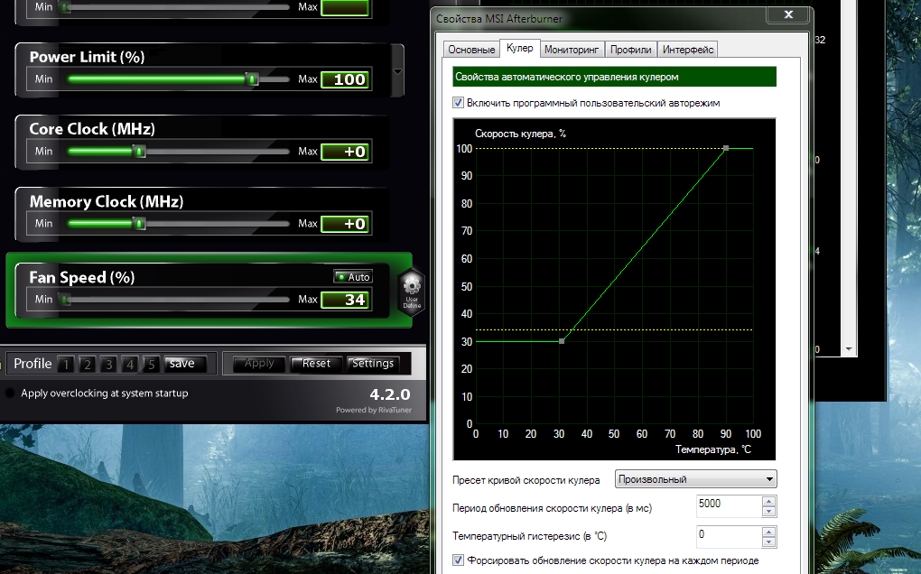
Task: Click the fan curve node at 30°C
Action: pos(562,341)
